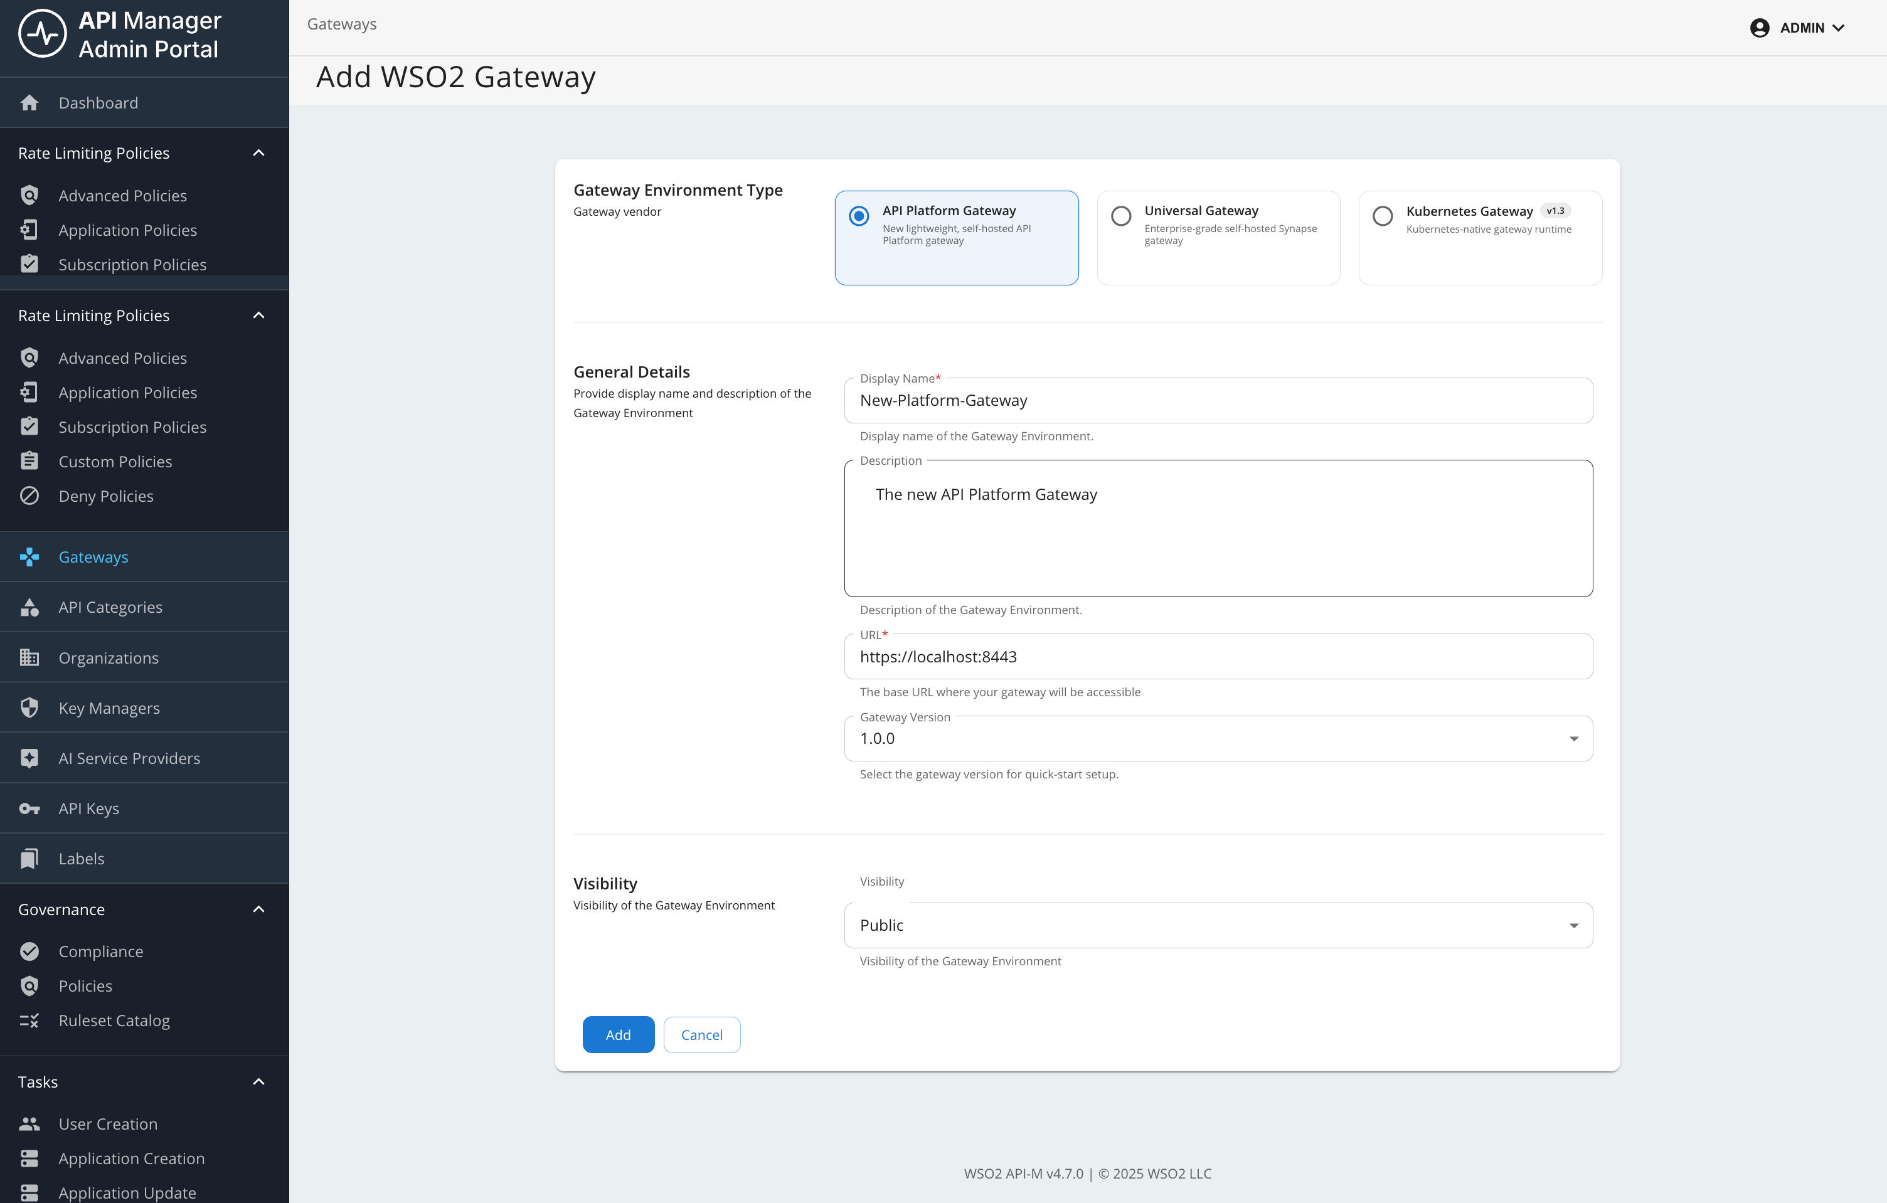The image size is (1887, 1203).
Task: Click the URL input field
Action: click(x=1218, y=657)
